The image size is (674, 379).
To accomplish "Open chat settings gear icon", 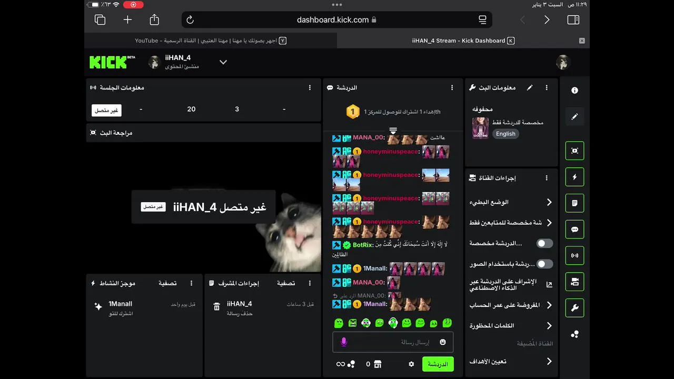I will pos(411,364).
